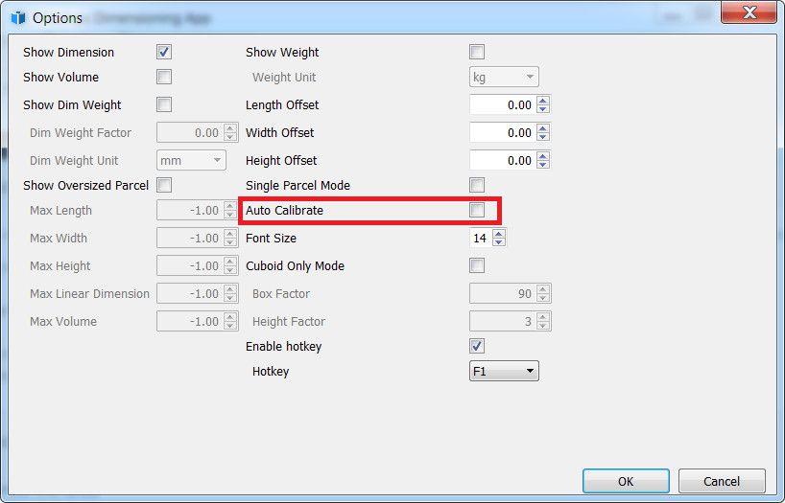Toggle Cuboid Only Mode checkbox
This screenshot has width=785, height=503.
pyautogui.click(x=477, y=265)
